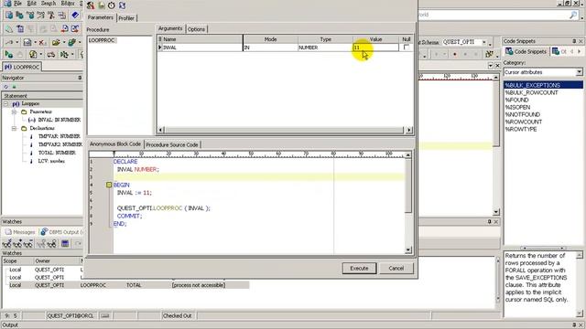Click the arguments grid horizontal scrollbar
586x329 pixels.
pyautogui.click(x=284, y=130)
